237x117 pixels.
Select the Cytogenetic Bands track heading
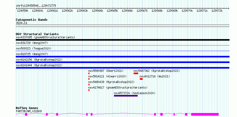click(32, 20)
